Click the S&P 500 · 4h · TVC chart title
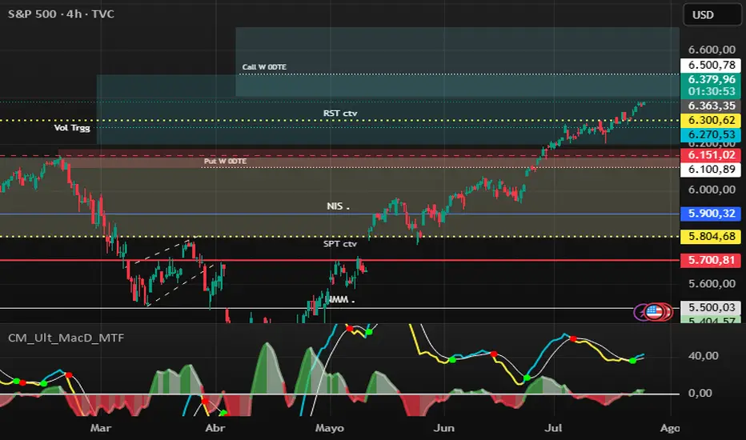This screenshot has height=440, width=746. 62,14
